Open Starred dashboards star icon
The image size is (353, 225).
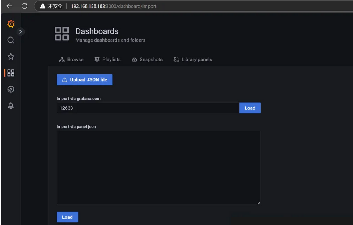coord(11,57)
